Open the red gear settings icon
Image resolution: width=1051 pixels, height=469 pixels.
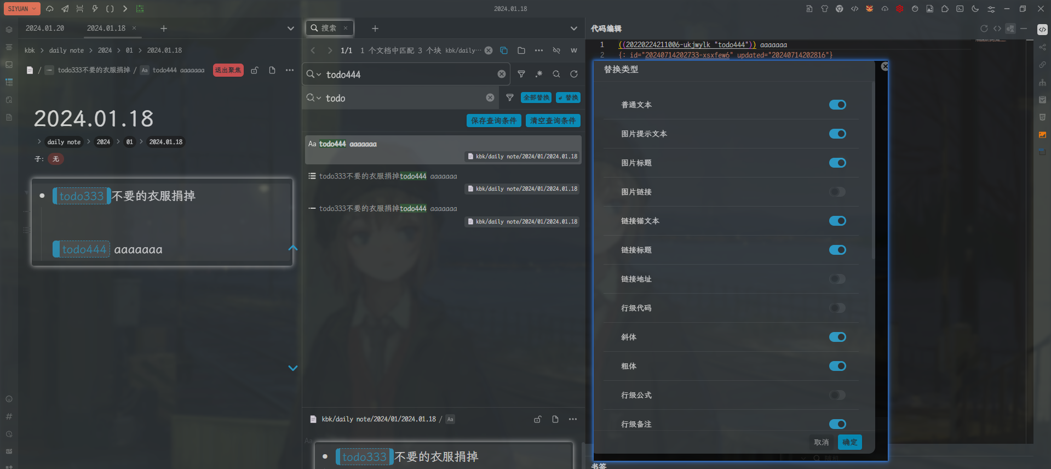900,9
